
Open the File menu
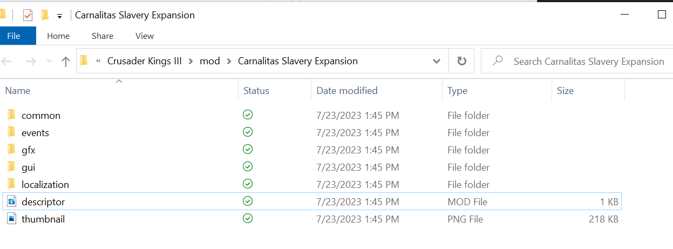13,36
